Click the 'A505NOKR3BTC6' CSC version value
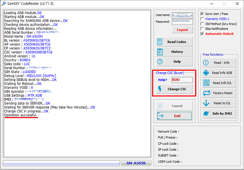 point(39,52)
